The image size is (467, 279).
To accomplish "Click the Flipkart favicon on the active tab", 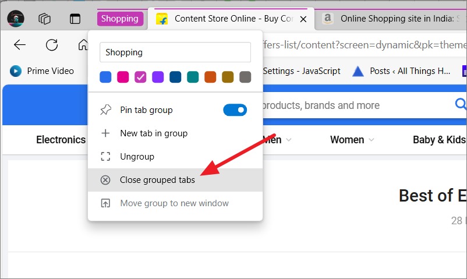I will coord(162,19).
